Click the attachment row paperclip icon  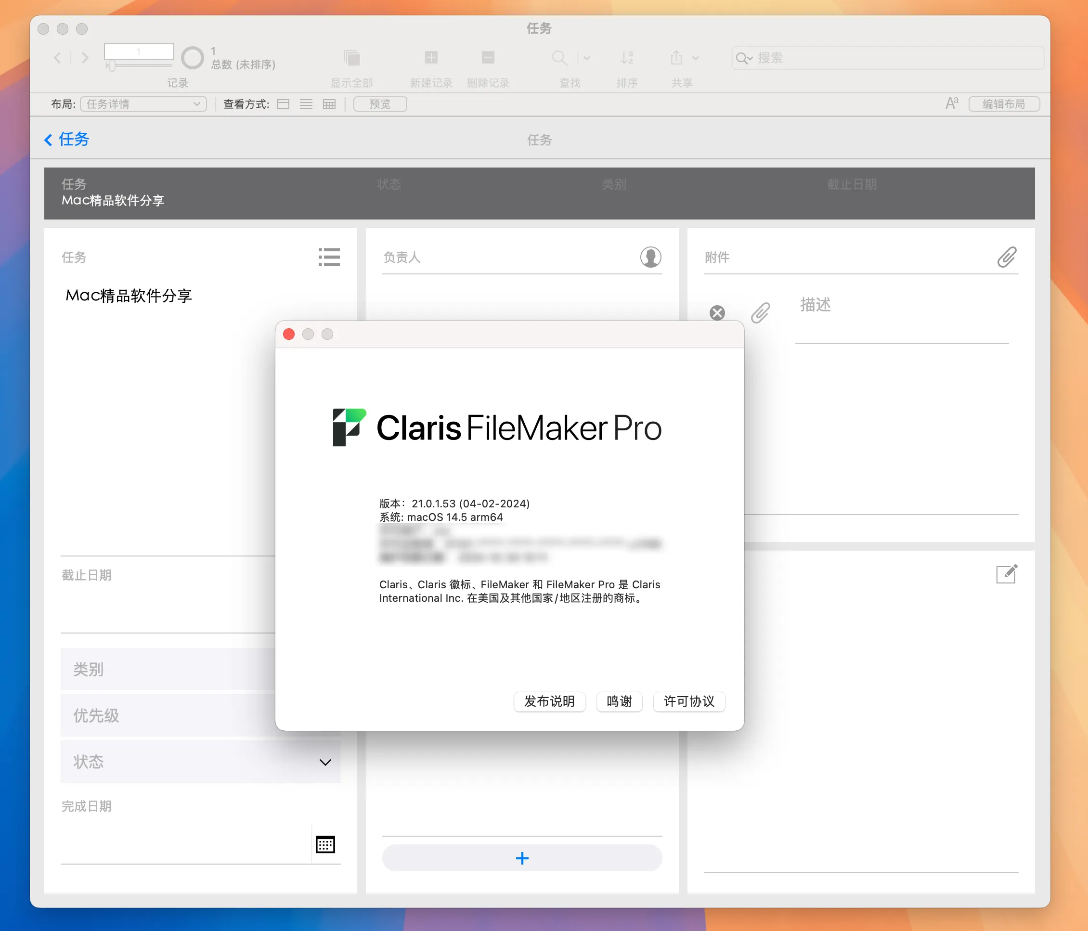coord(760,313)
